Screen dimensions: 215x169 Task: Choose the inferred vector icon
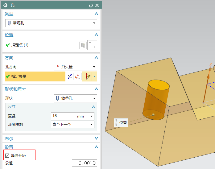[87, 76]
